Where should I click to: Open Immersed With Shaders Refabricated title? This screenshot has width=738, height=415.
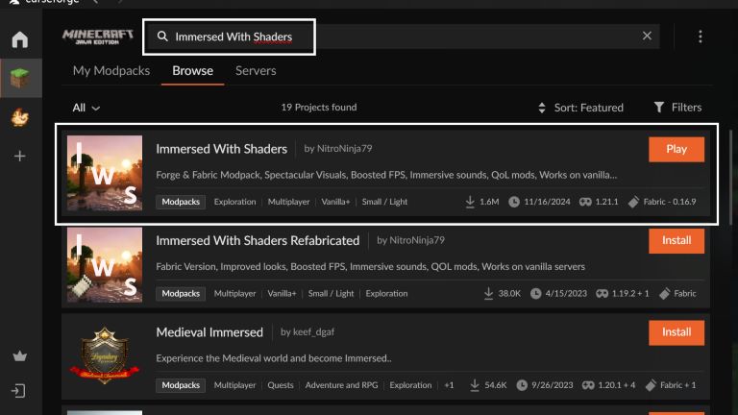pos(258,240)
